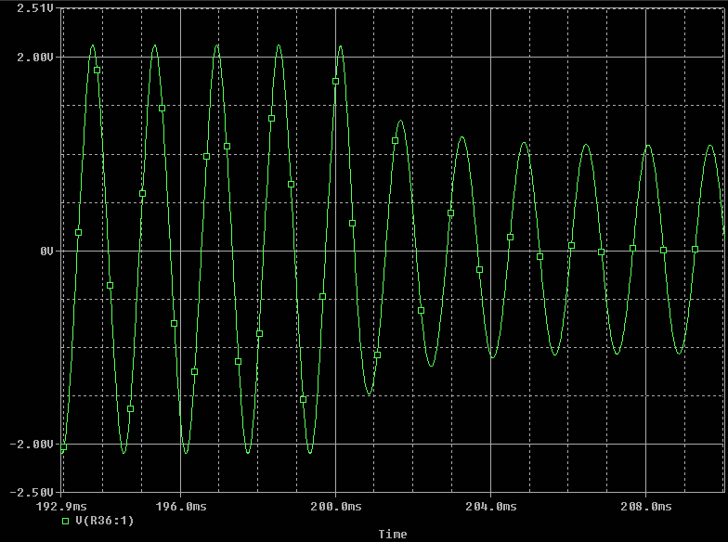The width and height of the screenshot is (728, 542).
Task: Click the 208.0ms x-axis label
Action: (x=646, y=507)
